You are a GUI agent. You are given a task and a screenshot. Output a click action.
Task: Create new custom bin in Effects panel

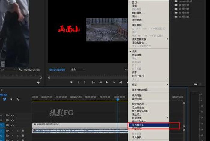tap(196, 84)
